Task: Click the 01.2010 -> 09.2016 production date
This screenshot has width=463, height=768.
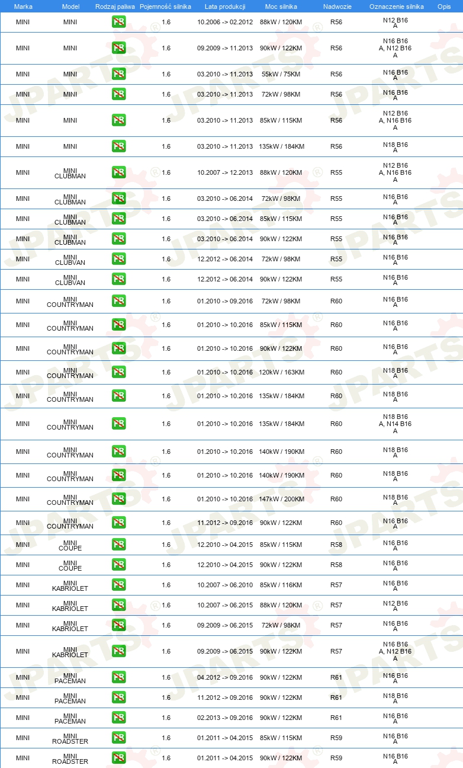Action: pyautogui.click(x=225, y=301)
